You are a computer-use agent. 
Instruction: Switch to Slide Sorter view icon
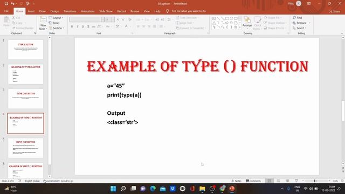pos(278,181)
